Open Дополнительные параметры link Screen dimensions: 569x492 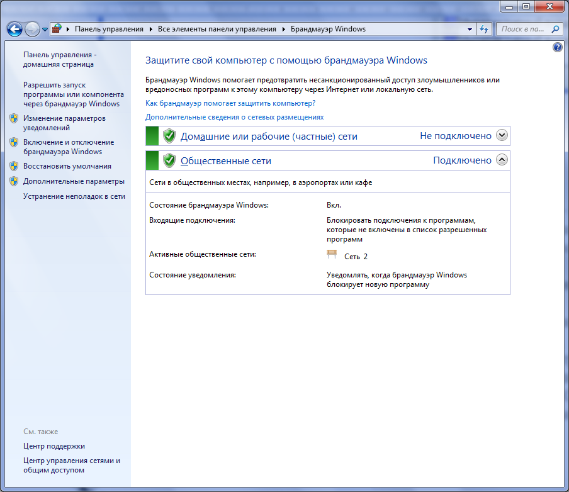74,181
